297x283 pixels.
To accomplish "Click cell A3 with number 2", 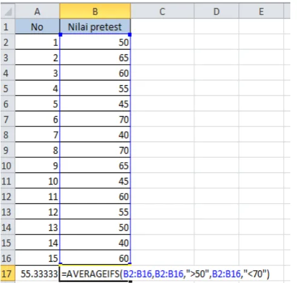I will 38,57.
